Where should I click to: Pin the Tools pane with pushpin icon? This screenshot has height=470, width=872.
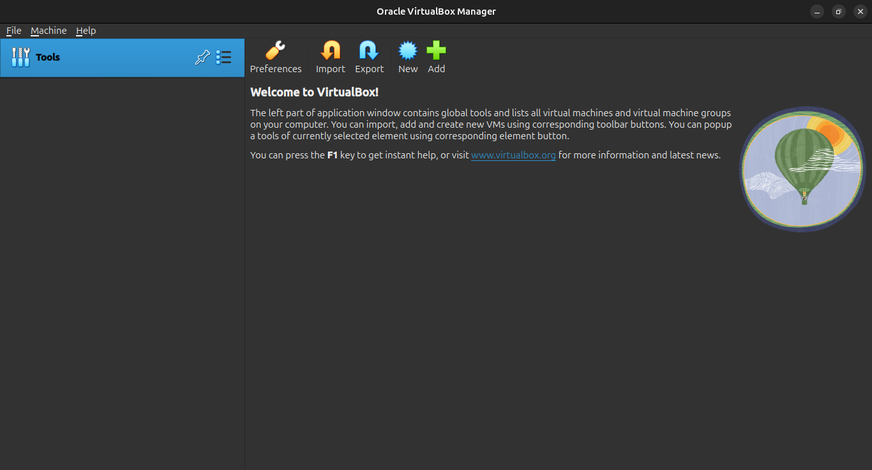click(202, 57)
